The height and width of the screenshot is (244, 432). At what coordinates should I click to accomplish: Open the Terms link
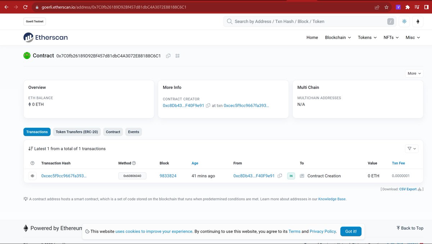coord(294,231)
